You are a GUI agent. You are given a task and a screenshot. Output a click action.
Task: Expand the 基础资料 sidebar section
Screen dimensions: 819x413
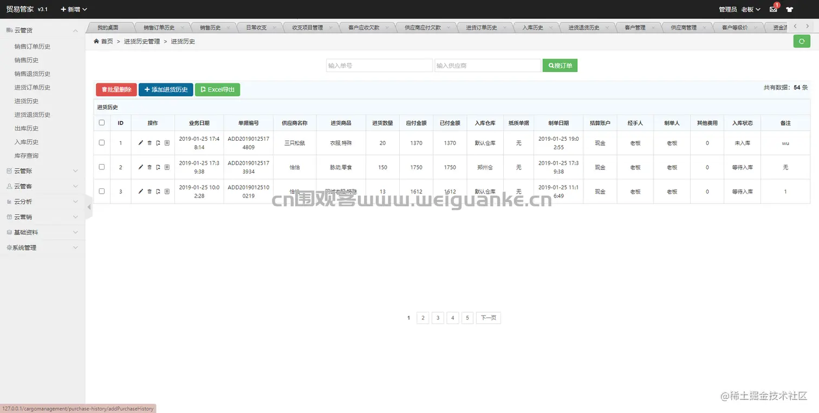coord(42,232)
